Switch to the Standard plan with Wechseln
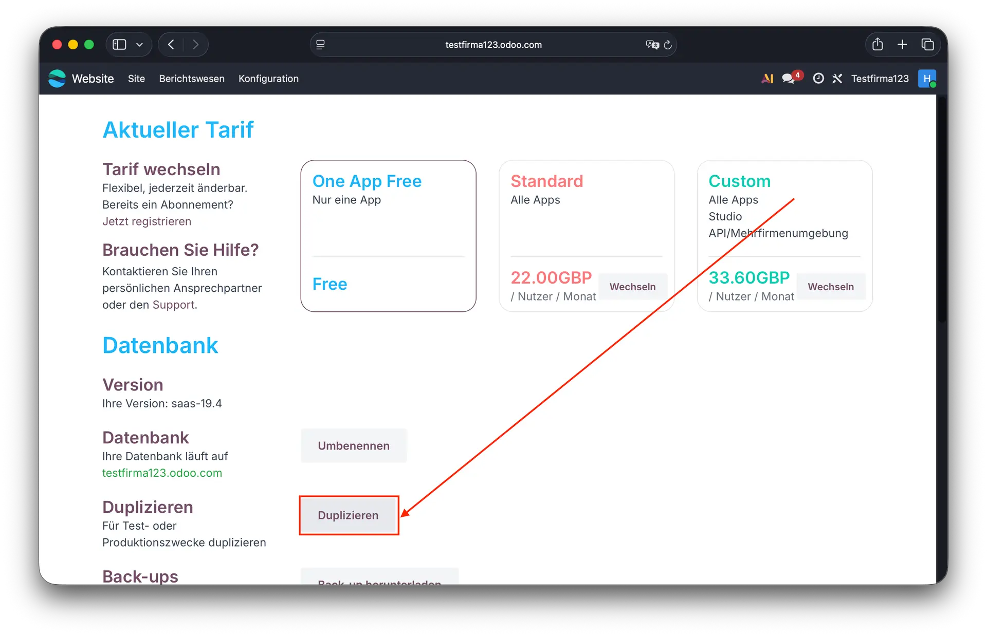This screenshot has width=987, height=636. click(x=632, y=287)
